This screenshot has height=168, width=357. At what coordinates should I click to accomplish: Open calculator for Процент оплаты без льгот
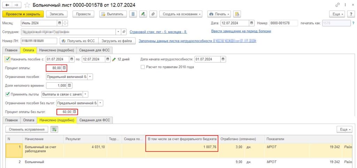(x=75, y=112)
